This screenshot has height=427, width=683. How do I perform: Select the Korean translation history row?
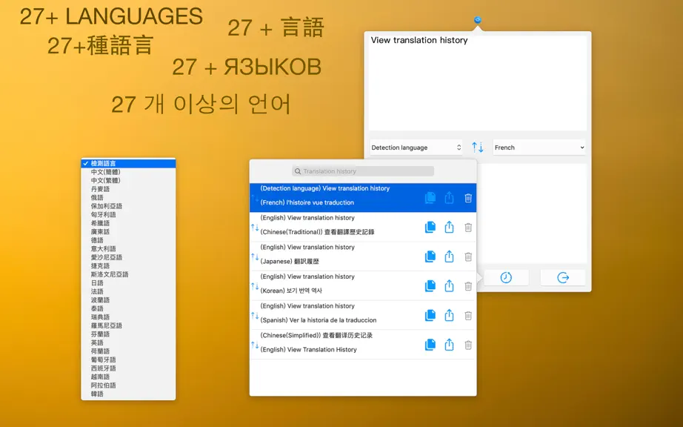(x=363, y=285)
